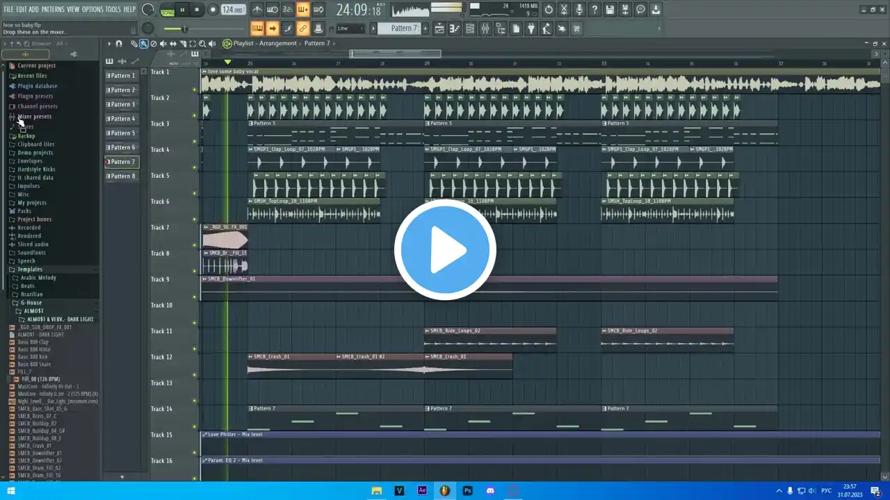Open the VIEW menu
This screenshot has height=500, width=890.
[x=73, y=9]
